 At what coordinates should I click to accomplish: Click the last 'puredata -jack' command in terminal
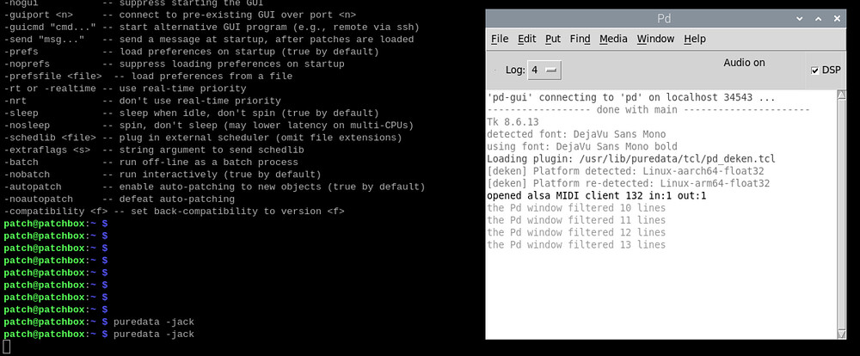coord(154,334)
